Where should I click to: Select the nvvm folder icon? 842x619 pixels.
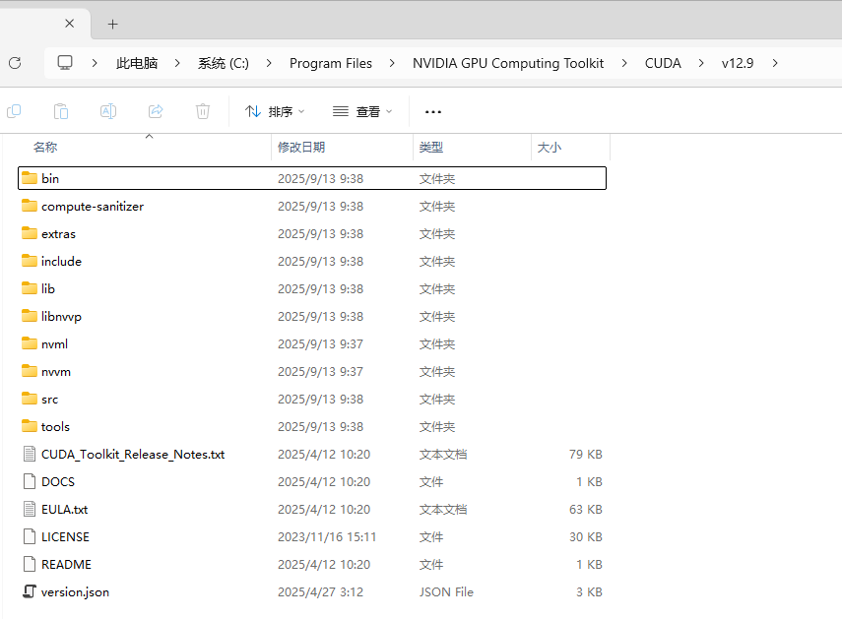(x=30, y=371)
